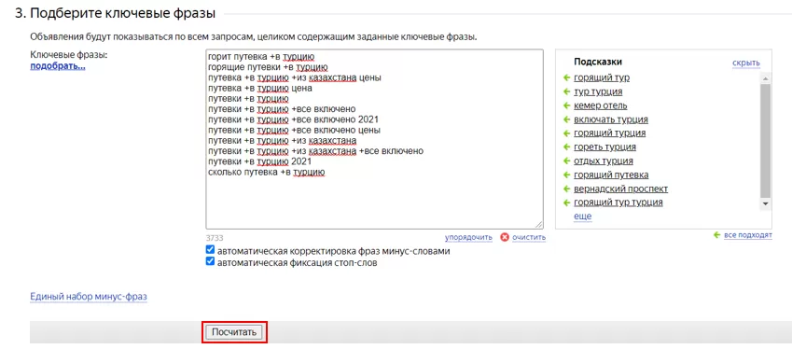
Task: Click green arrow next to 'включать турция'
Action: click(566, 119)
